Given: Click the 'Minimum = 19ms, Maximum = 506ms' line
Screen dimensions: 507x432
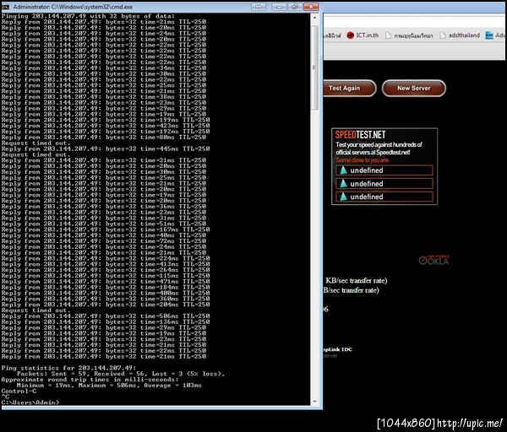Looking at the screenshot, I should coord(109,386).
